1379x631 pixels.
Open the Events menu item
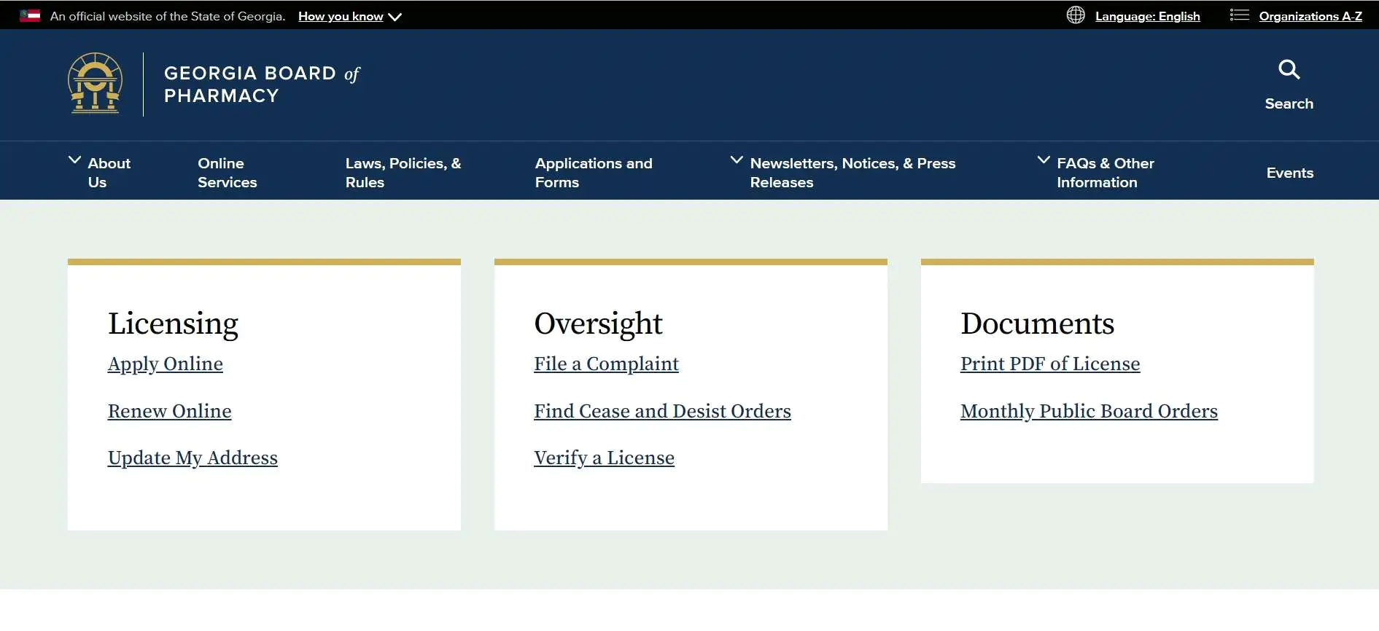[x=1289, y=173]
